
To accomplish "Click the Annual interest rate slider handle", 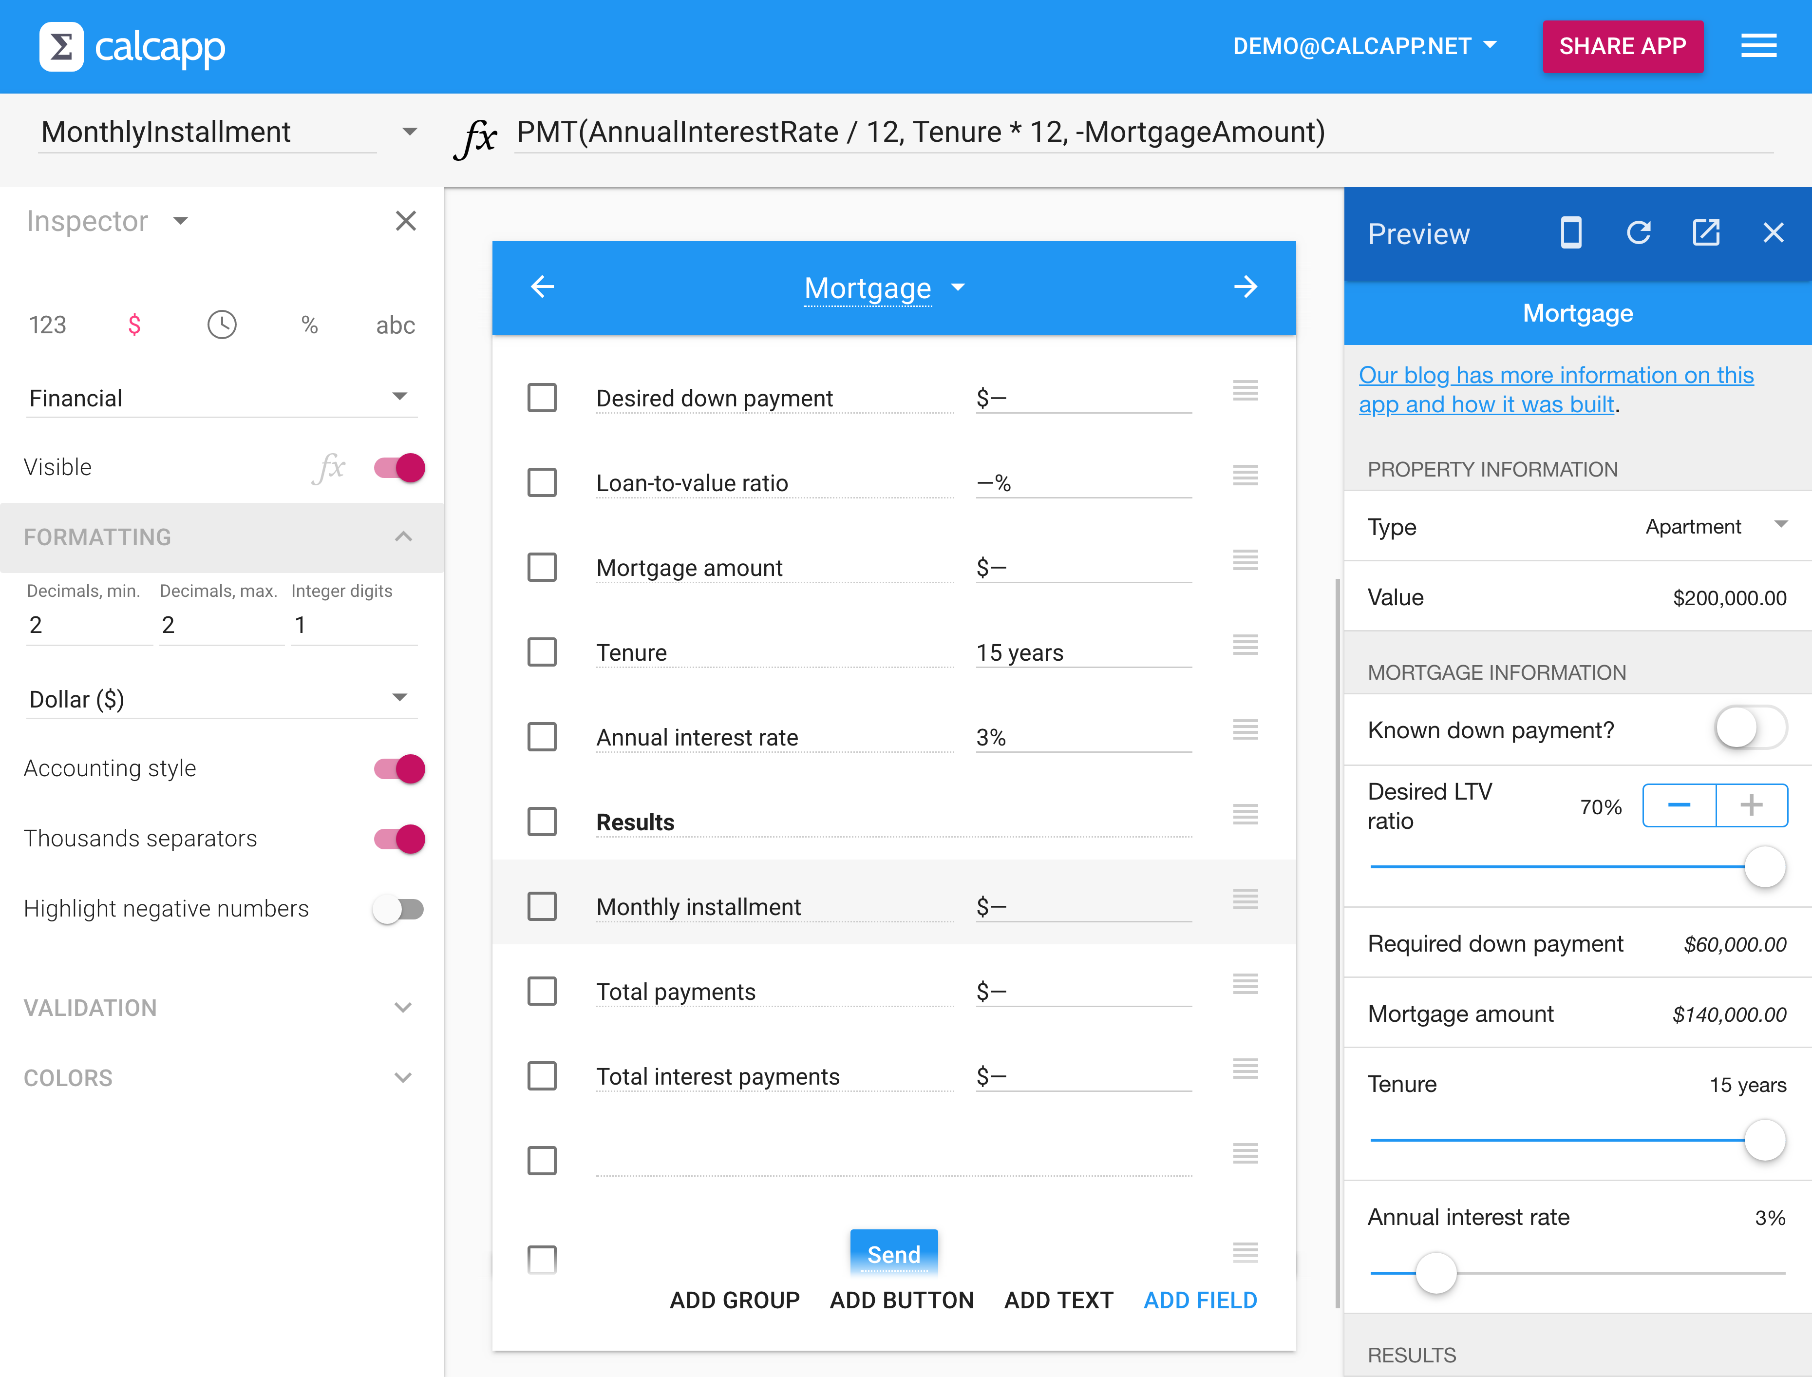I will tap(1436, 1273).
